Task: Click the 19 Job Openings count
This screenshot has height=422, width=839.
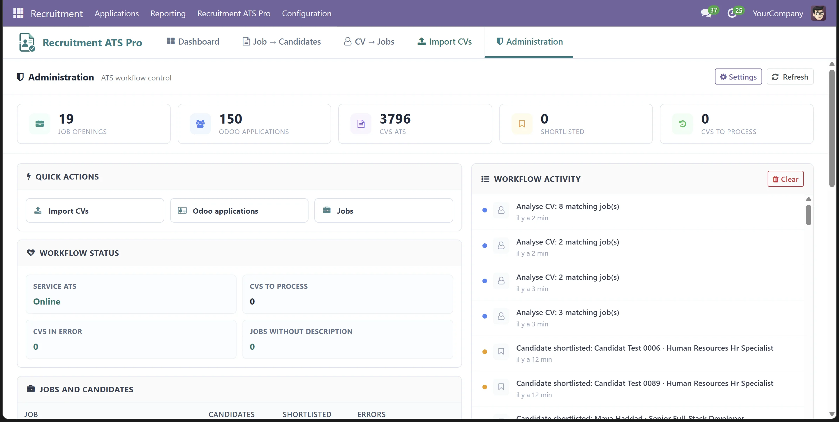Action: tap(66, 119)
